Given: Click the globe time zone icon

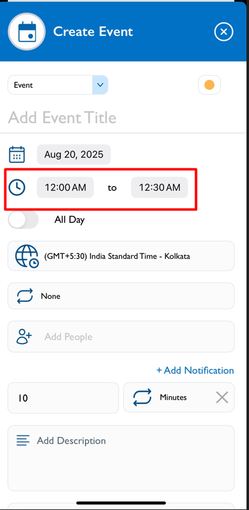Looking at the screenshot, I should [x=27, y=256].
